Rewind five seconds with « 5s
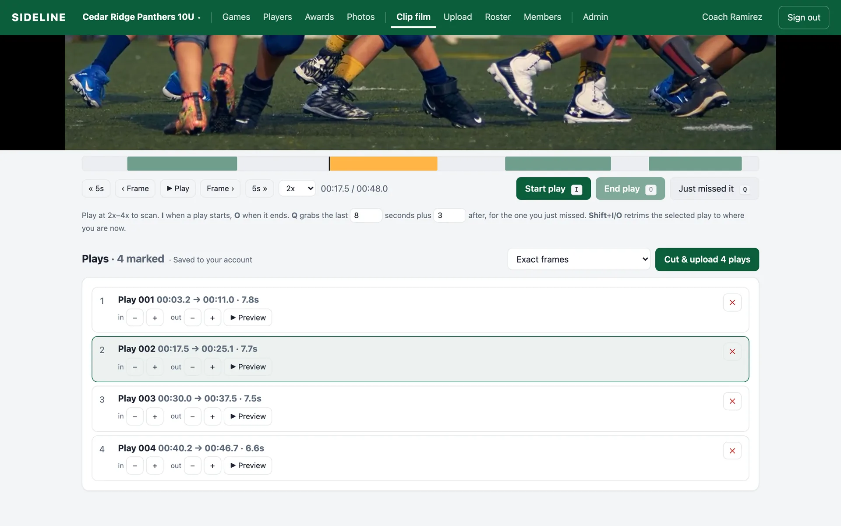This screenshot has height=526, width=841. [x=96, y=188]
